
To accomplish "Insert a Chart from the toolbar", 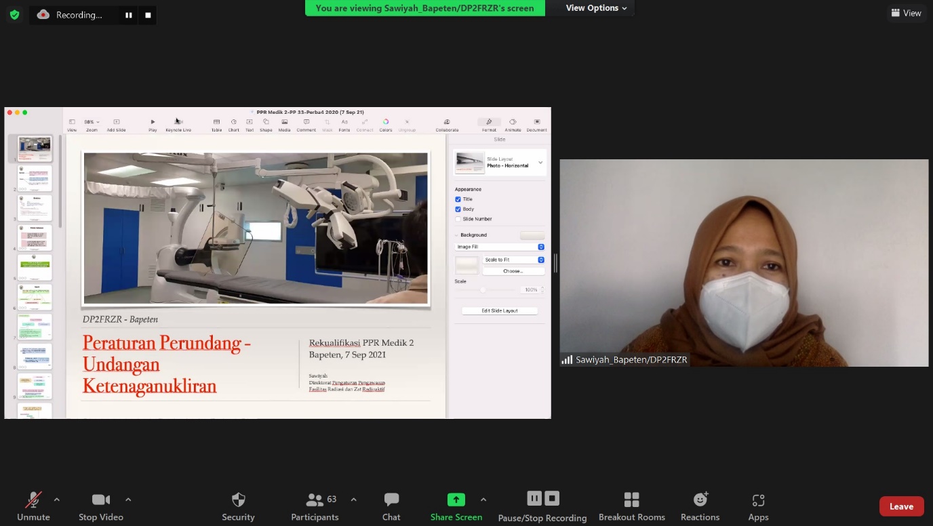I will click(233, 125).
